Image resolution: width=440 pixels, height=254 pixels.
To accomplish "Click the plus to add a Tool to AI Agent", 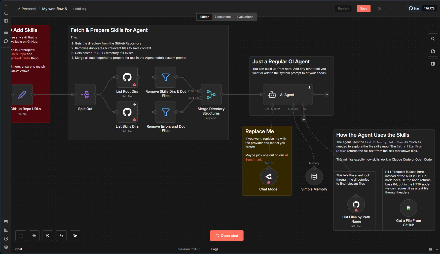I will [304, 119].
